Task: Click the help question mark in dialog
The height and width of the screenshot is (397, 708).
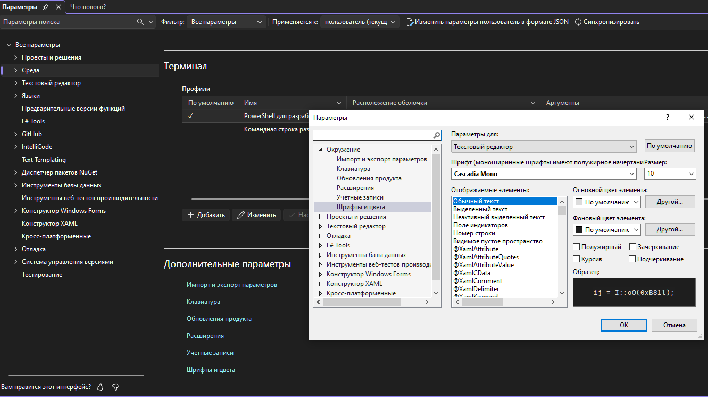Action: tap(668, 117)
